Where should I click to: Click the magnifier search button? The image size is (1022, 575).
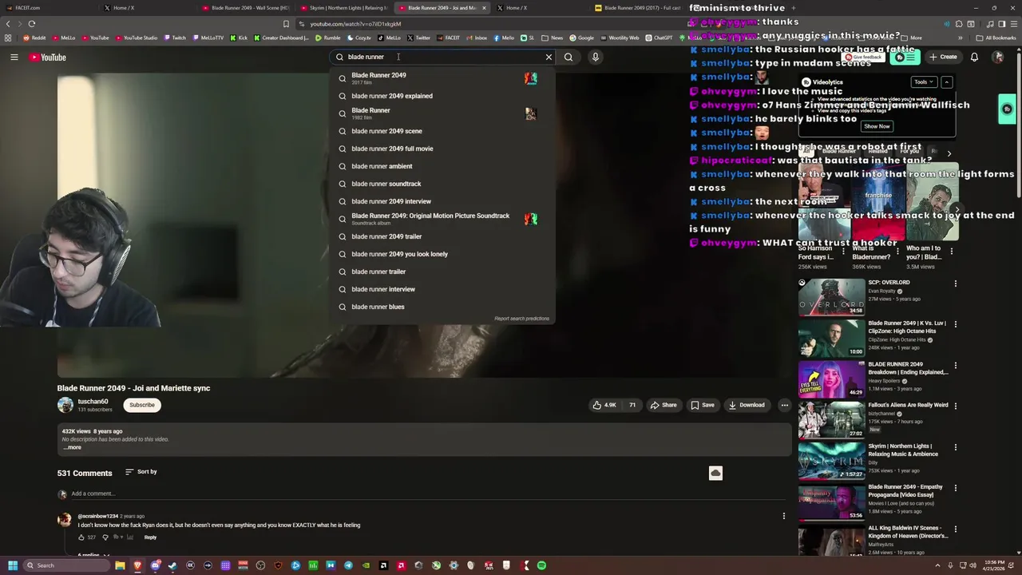[x=568, y=57]
